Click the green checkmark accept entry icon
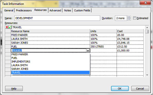The width and height of the screenshot is (153, 95). [10, 27]
